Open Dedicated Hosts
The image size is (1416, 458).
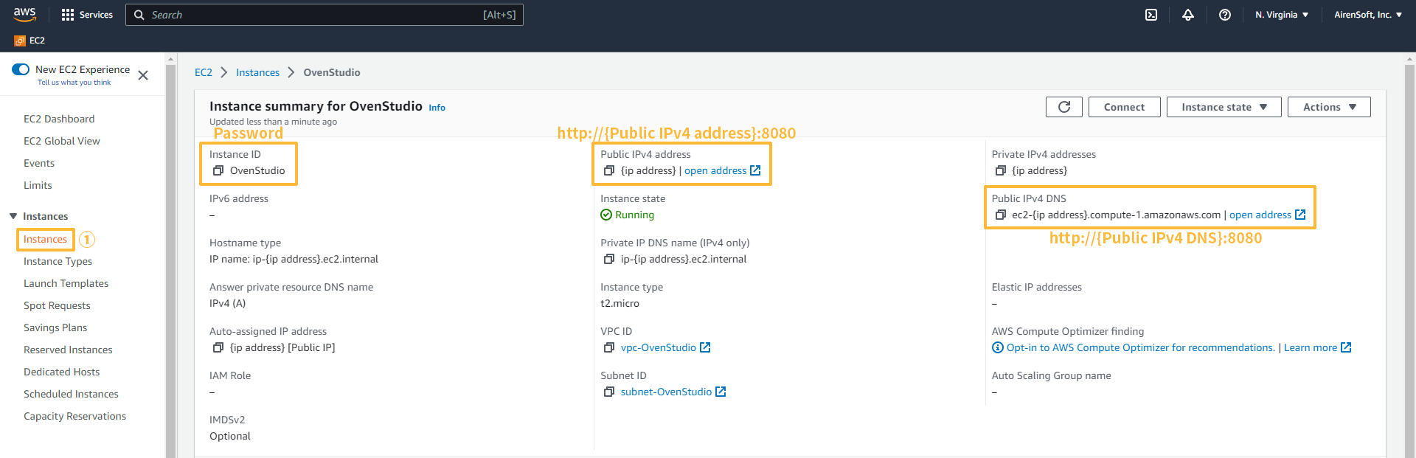pyautogui.click(x=61, y=372)
